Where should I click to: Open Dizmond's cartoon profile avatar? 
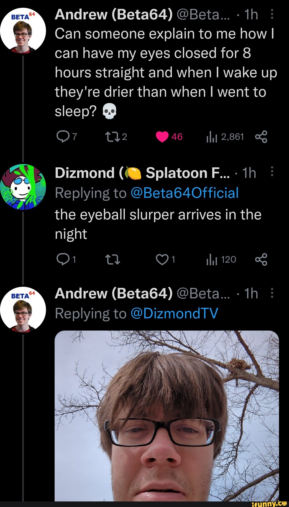pyautogui.click(x=23, y=187)
